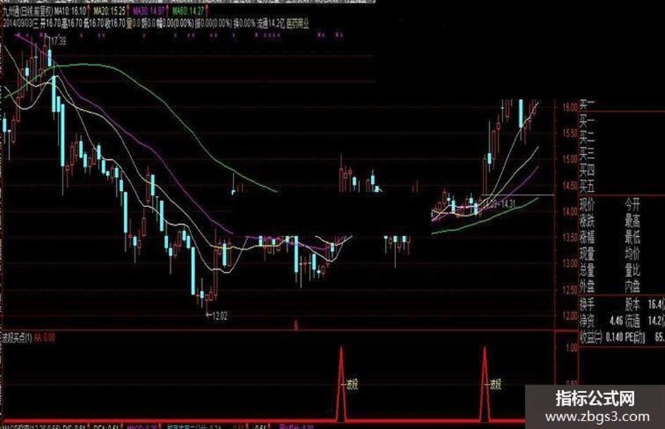Click the 最高 field label

tap(632, 221)
